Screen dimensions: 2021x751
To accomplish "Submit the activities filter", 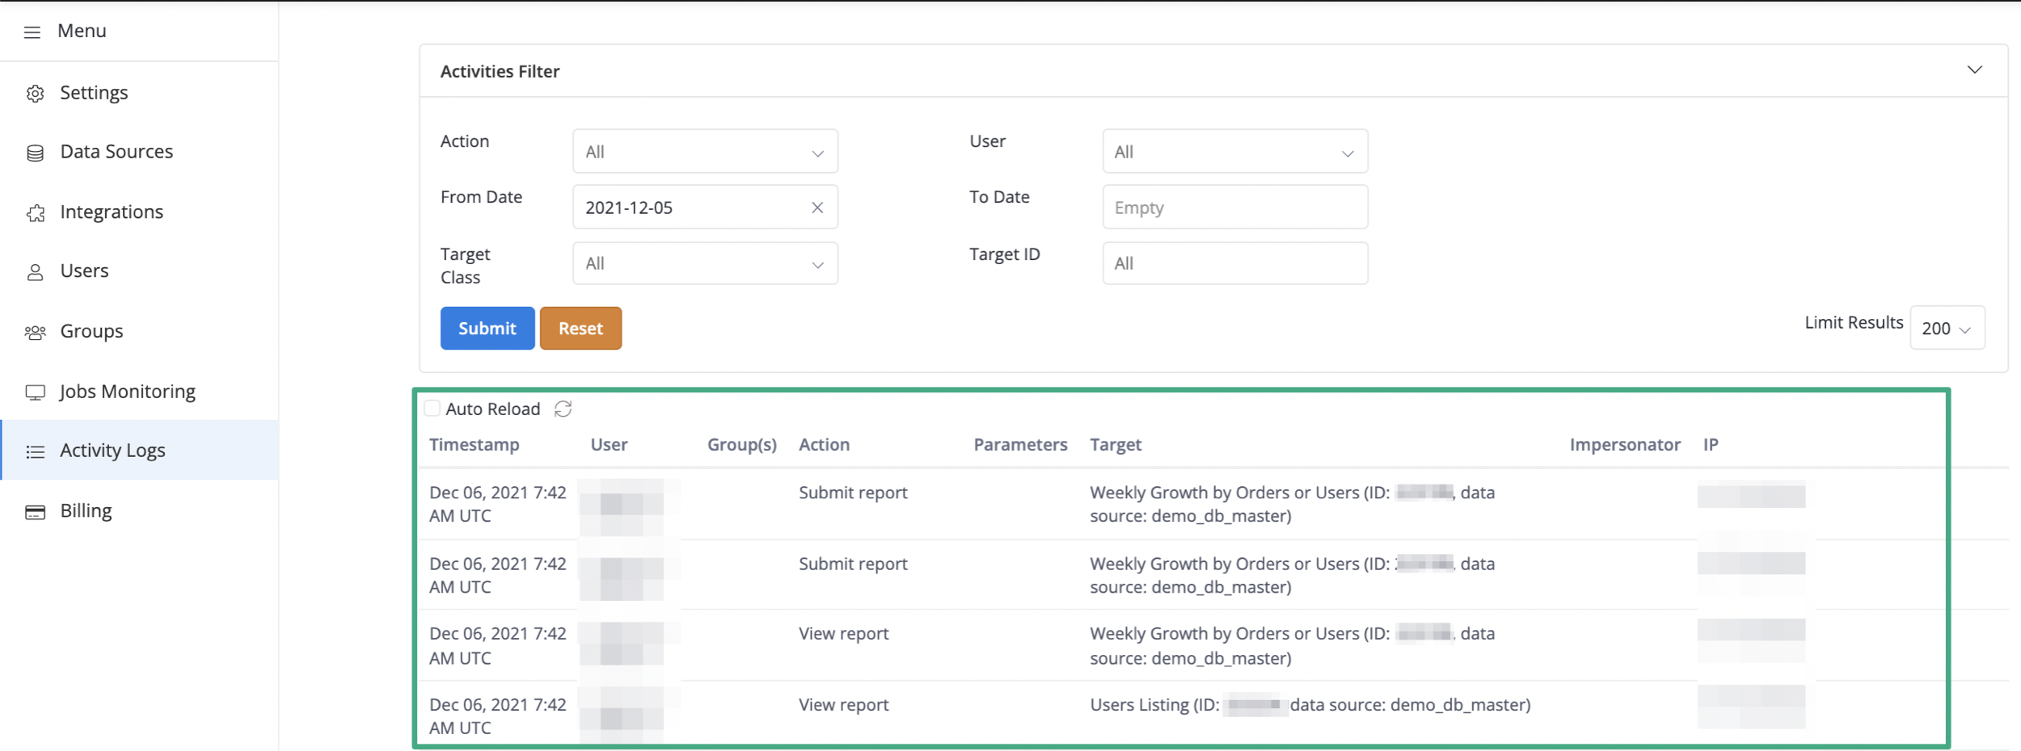I will click(x=487, y=328).
